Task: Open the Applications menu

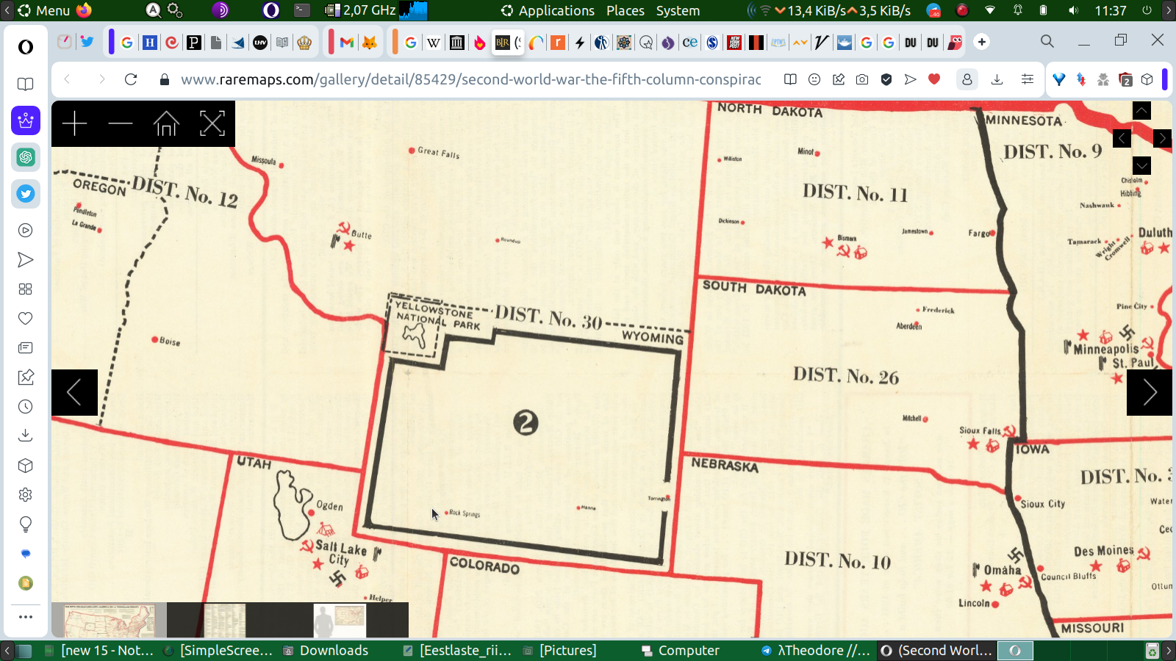Action: (x=548, y=10)
